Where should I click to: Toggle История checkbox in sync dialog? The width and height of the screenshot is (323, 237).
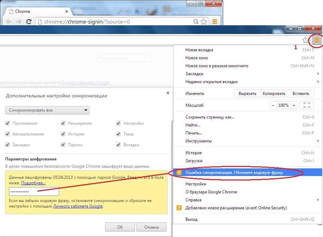coord(63,134)
